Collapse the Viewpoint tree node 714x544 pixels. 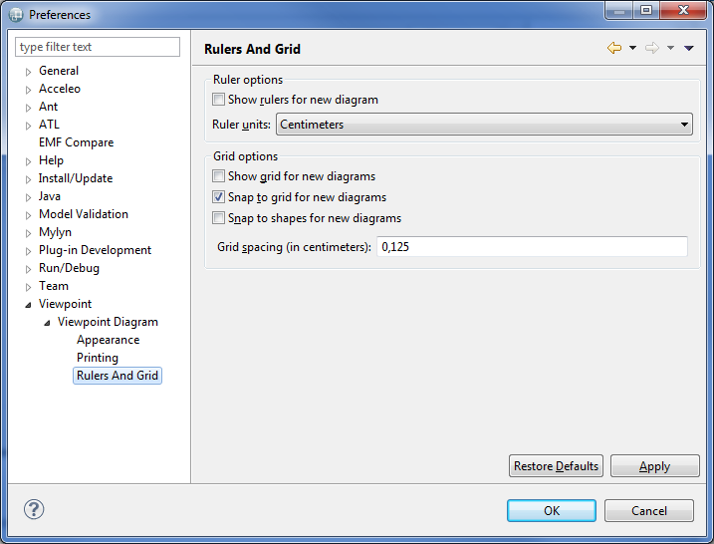point(29,305)
